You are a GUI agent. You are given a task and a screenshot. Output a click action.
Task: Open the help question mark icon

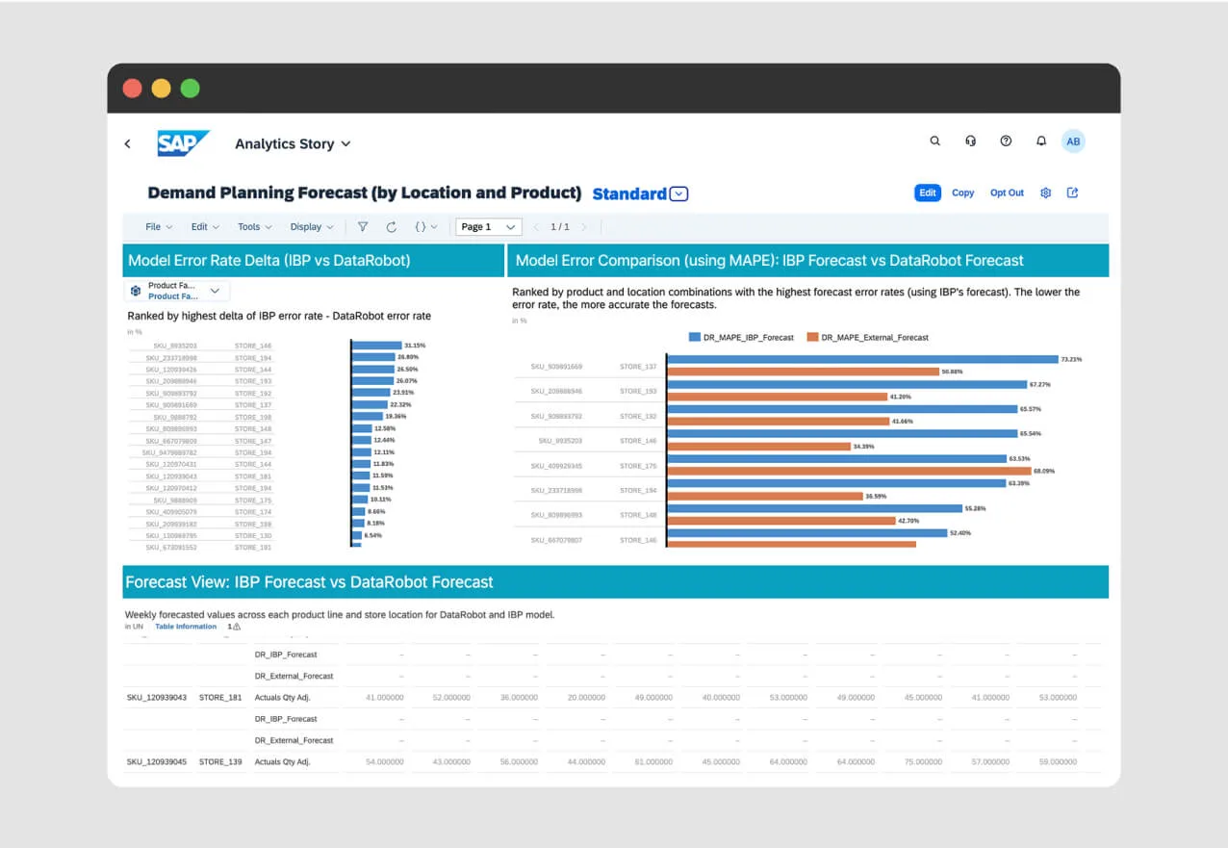point(1006,141)
